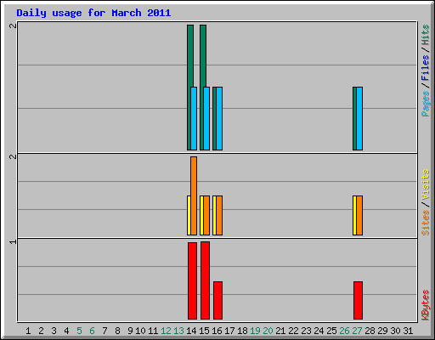The image size is (435, 340).
Task: Click the Y-axis value "2" of the Hits chart
Action: tap(13, 25)
